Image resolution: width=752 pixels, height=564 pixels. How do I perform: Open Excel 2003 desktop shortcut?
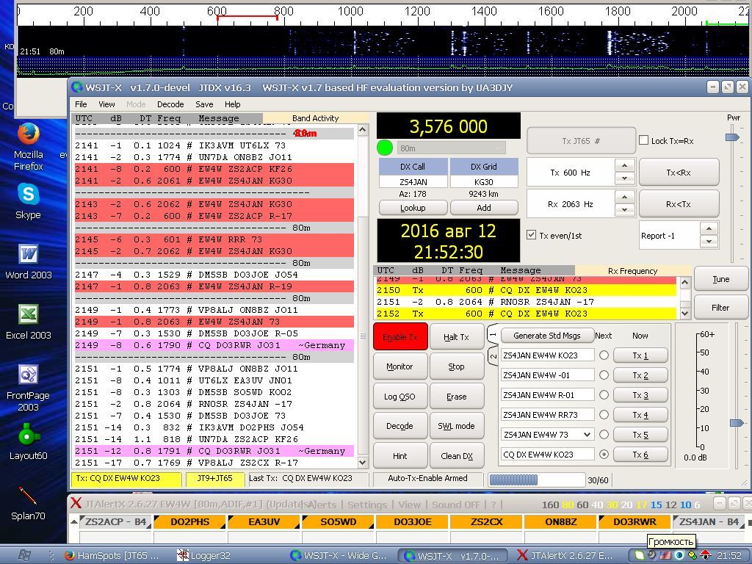pyautogui.click(x=28, y=315)
